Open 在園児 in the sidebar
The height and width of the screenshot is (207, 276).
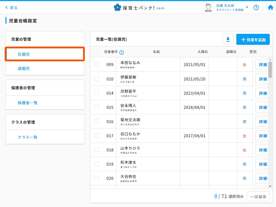tap(24, 54)
